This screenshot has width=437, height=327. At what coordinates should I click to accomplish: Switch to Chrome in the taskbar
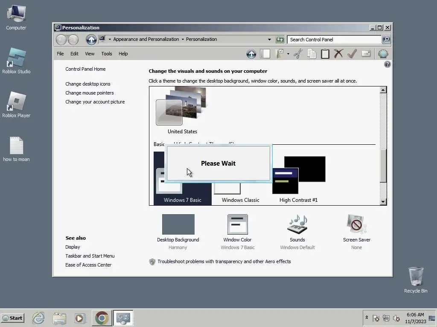102,318
